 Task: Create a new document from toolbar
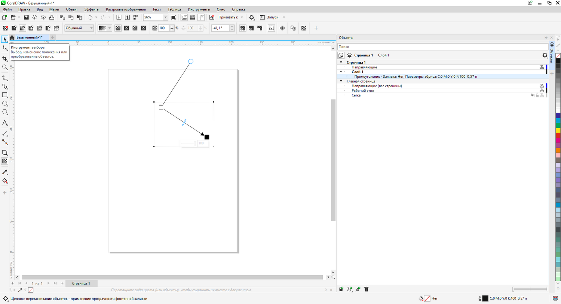click(x=5, y=17)
